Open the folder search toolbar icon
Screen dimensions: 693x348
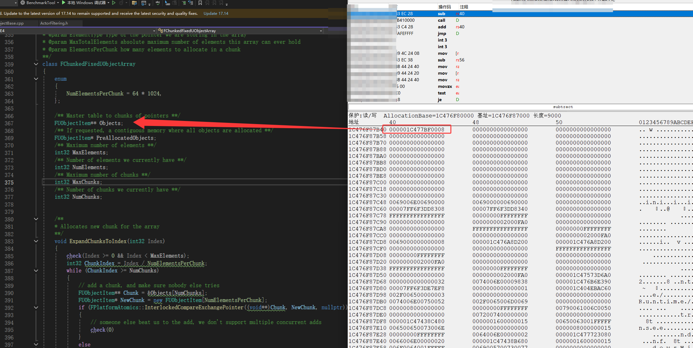point(134,3)
